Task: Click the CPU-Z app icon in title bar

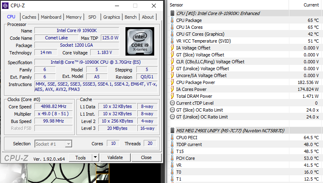Action: pyautogui.click(x=5, y=6)
